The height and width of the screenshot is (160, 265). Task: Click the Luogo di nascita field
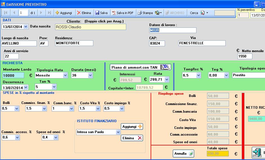tap(19, 43)
